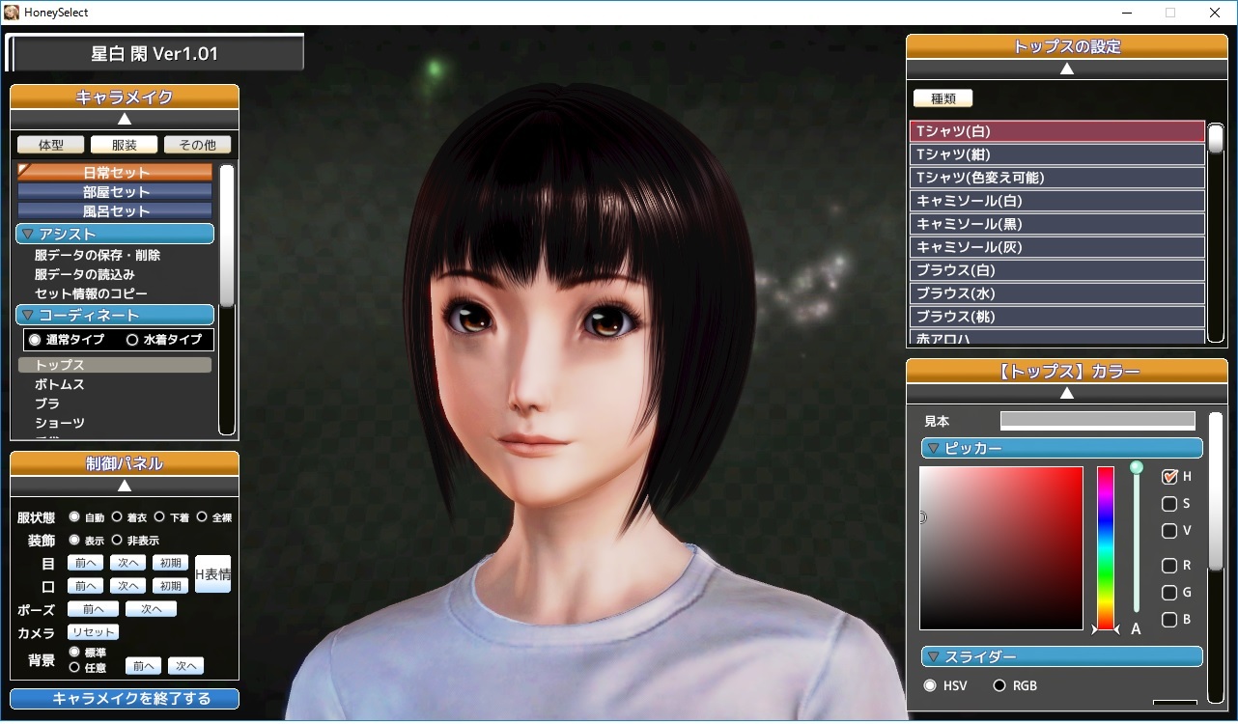This screenshot has width=1238, height=724.
Task: Collapse the コーディネート section
Action: (x=115, y=315)
